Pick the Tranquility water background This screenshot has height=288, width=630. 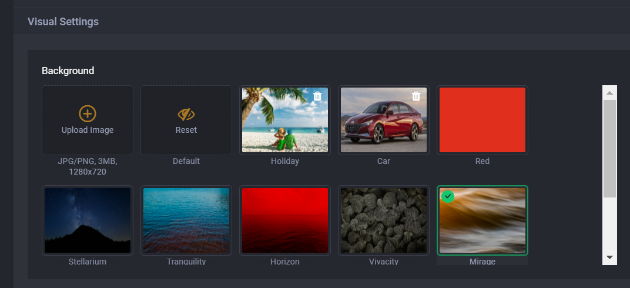[x=186, y=220]
